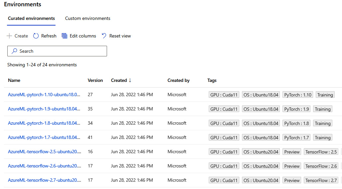Sort by the Version column header

[x=95, y=80]
